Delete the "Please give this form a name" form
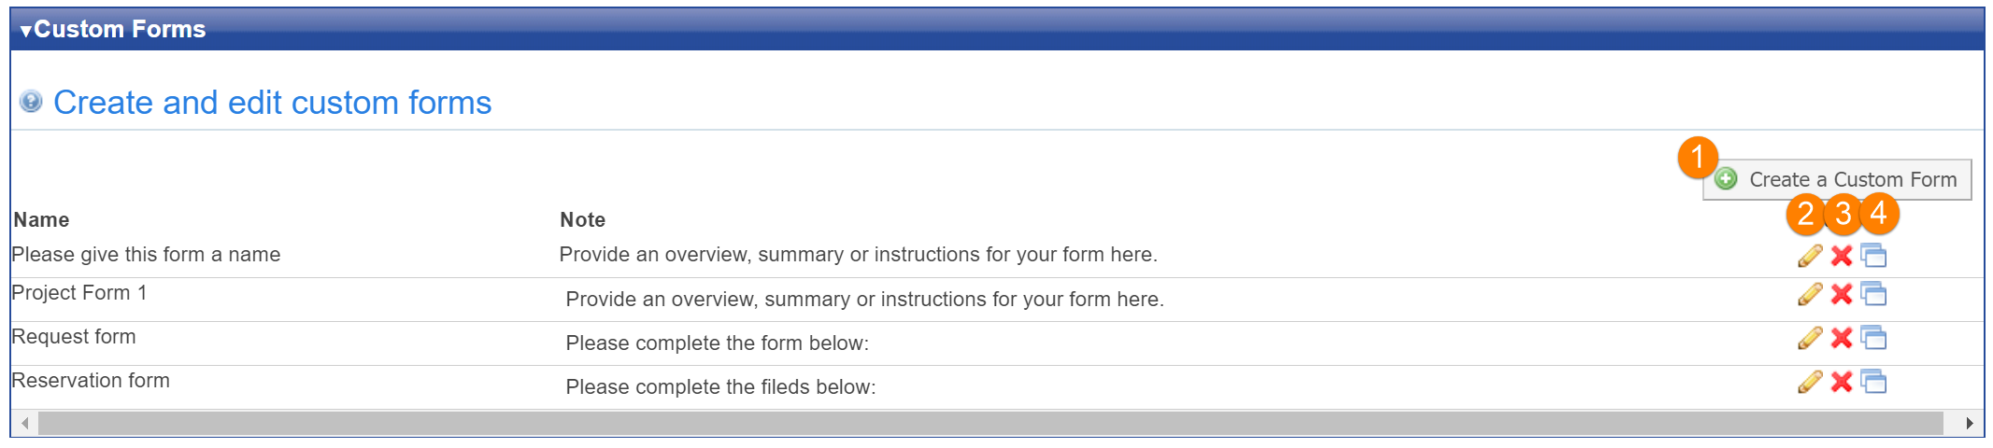The height and width of the screenshot is (448, 1993). coord(1842,256)
